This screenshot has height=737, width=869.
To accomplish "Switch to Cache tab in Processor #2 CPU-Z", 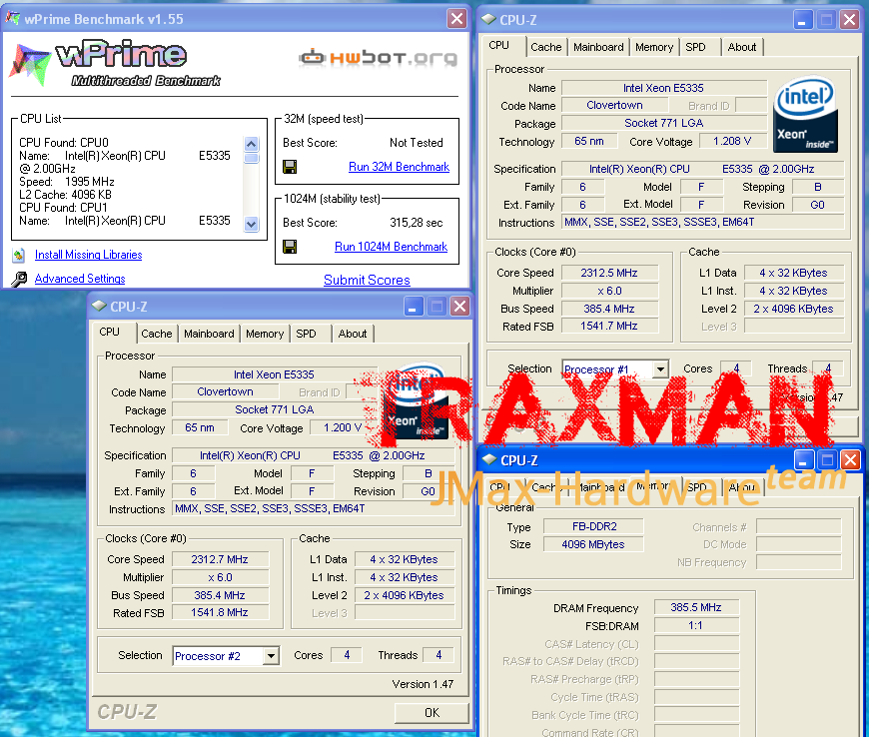I will click(156, 334).
